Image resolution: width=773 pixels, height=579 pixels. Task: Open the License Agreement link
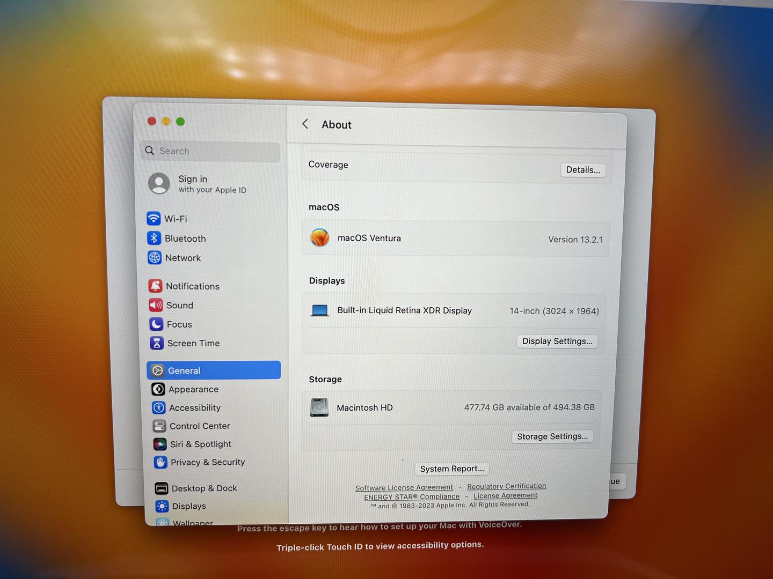505,495
